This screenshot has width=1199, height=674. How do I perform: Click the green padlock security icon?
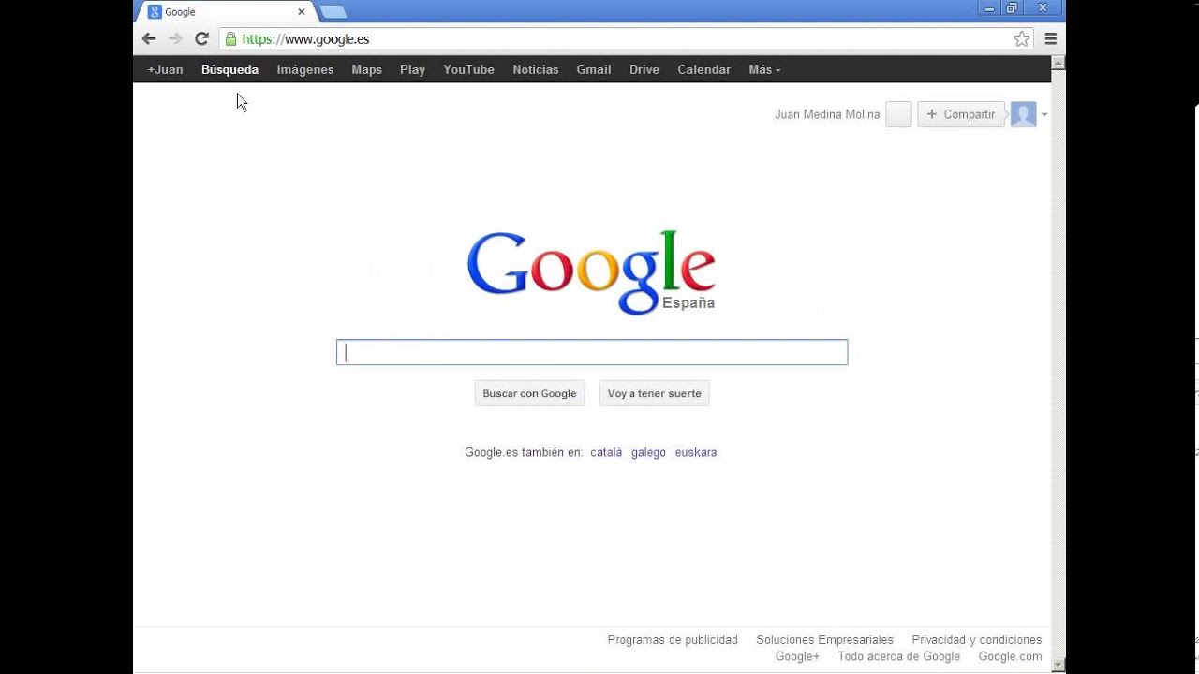pyautogui.click(x=230, y=39)
